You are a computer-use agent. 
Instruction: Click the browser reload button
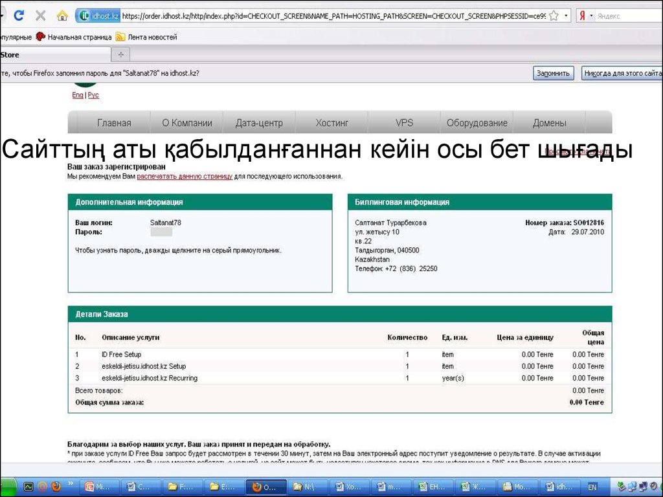pos(19,15)
